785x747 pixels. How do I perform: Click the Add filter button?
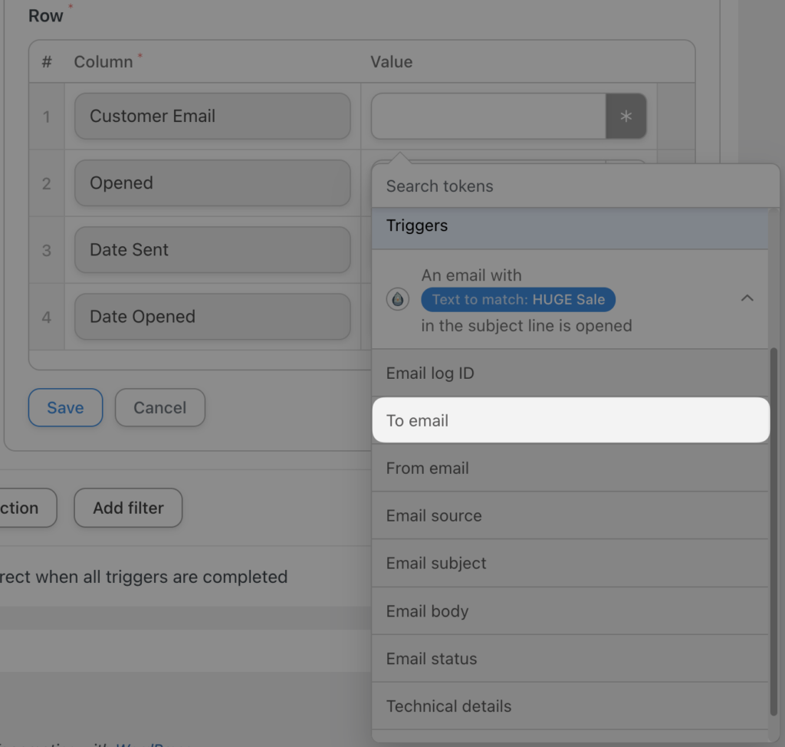[x=128, y=508]
